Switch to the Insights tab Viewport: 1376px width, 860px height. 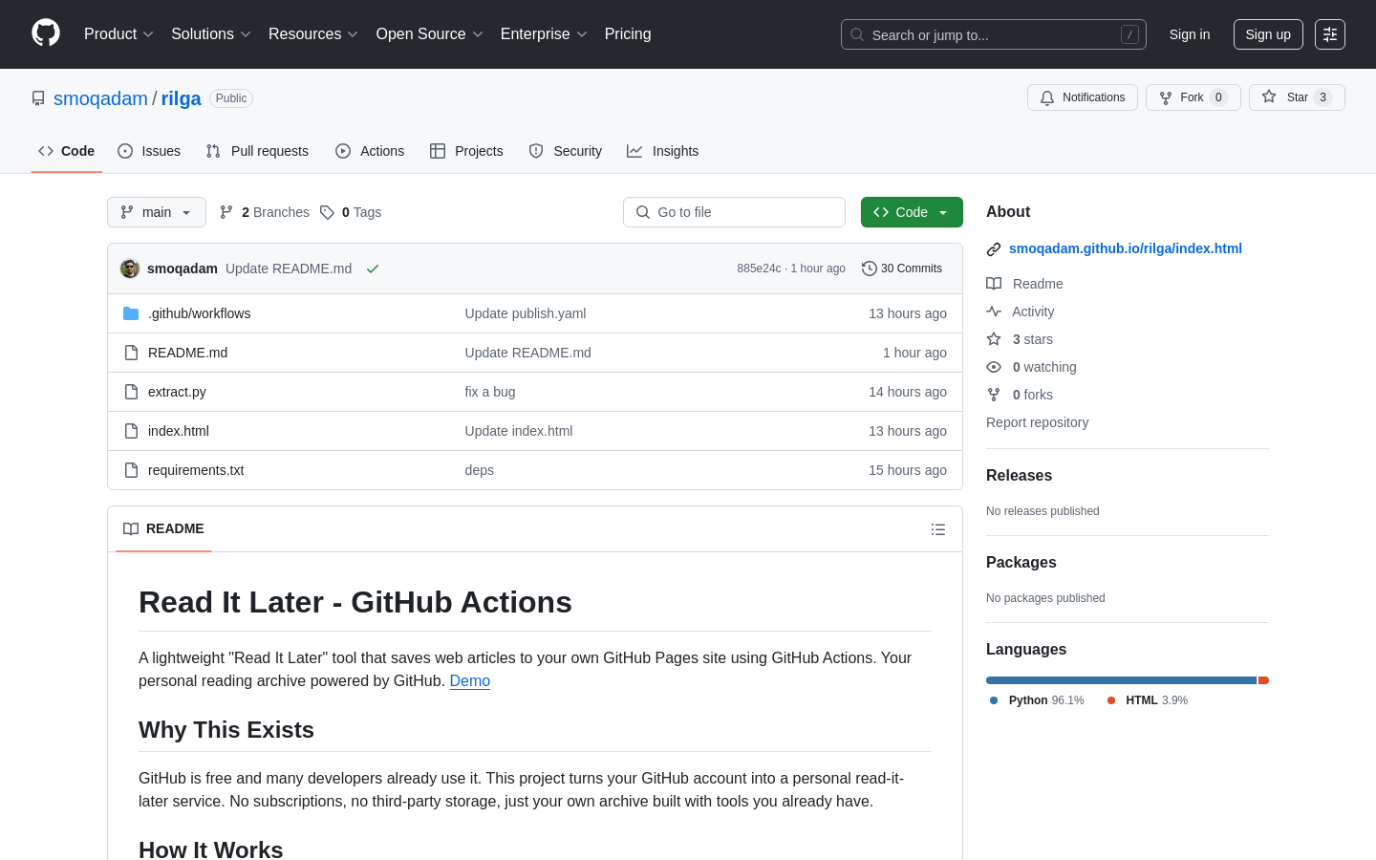point(663,151)
